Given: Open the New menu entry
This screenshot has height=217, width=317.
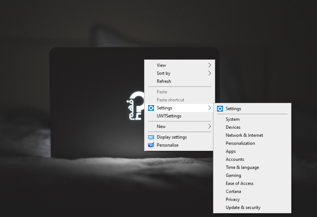Looking at the screenshot, I should pos(179,127).
